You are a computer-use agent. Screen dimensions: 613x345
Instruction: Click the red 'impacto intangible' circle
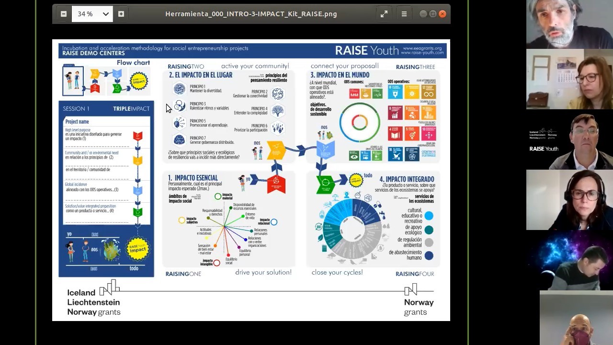point(216,263)
